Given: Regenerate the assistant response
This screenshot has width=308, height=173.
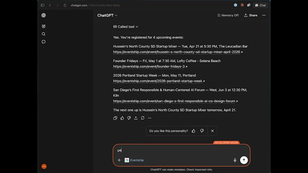Looking at the screenshot, I should [x=142, y=118].
